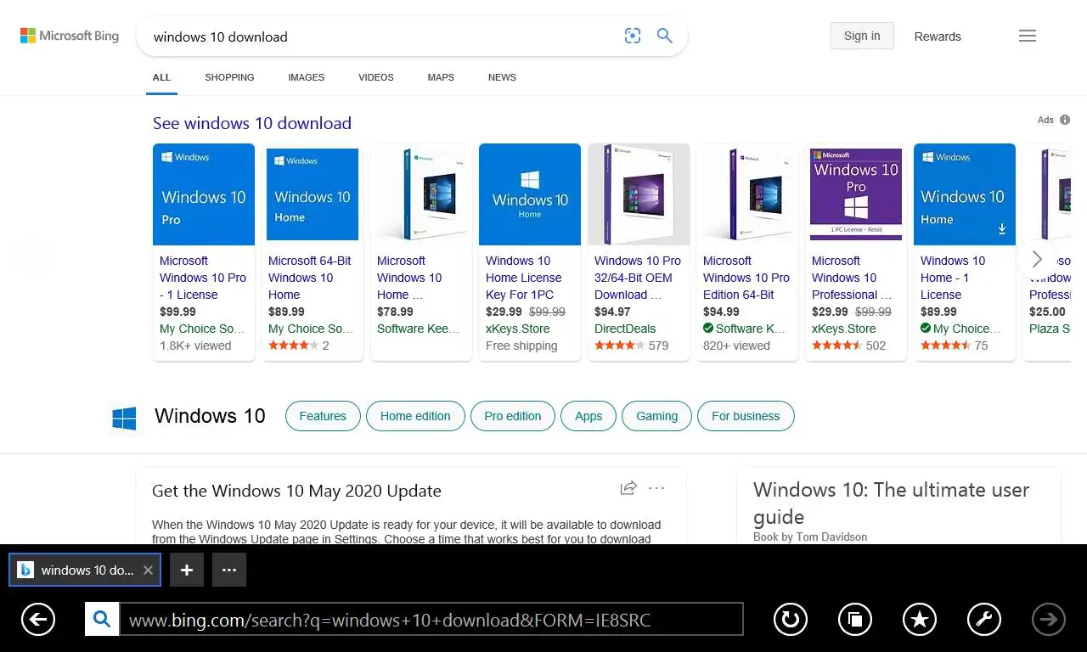Viewport: 1087px width, 652px height.
Task: Switch to VIDEOS tab
Action: pyautogui.click(x=376, y=77)
